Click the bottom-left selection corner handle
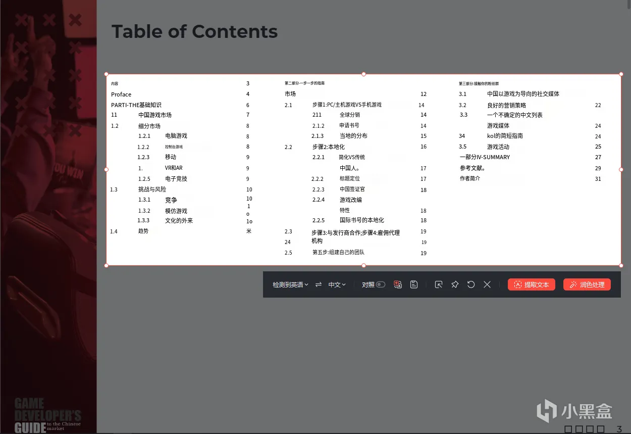 107,265
